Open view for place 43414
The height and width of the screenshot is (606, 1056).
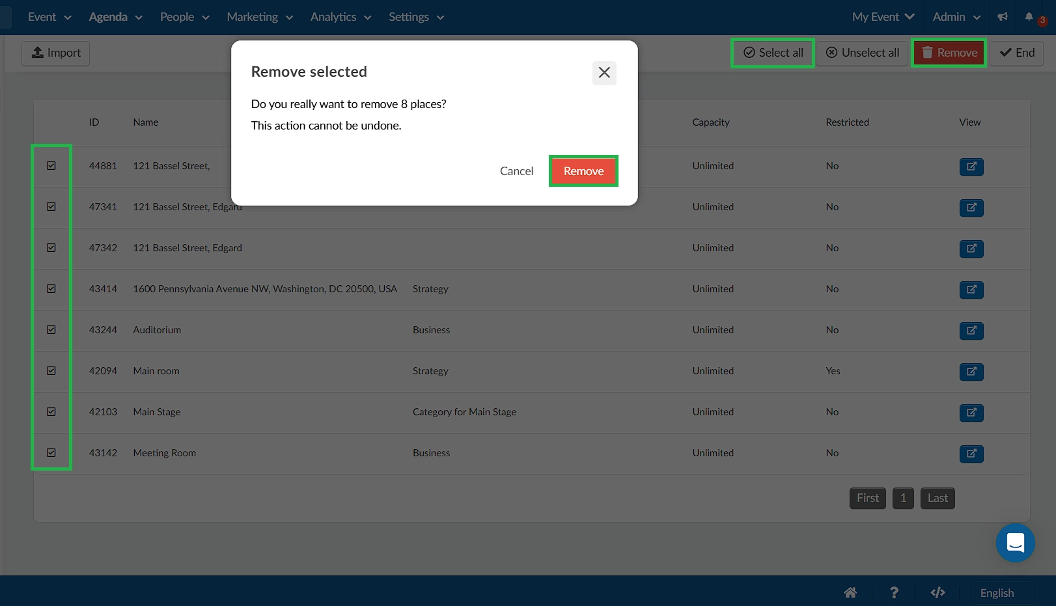click(971, 290)
